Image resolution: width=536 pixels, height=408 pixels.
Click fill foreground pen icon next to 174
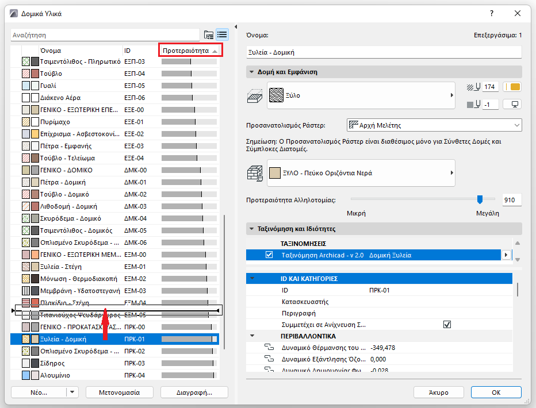pos(473,87)
